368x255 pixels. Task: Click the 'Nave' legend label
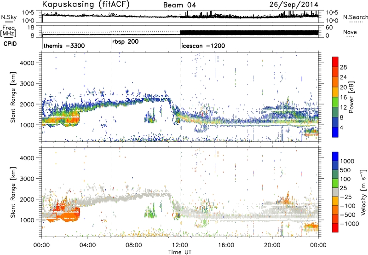point(350,32)
